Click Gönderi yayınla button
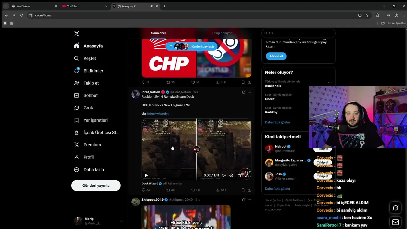This screenshot has width=407, height=229. (x=96, y=185)
